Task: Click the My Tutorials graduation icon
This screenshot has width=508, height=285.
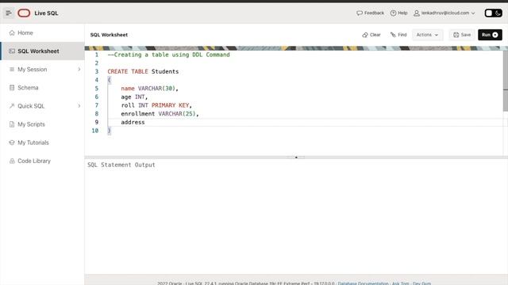Action: pyautogui.click(x=12, y=142)
